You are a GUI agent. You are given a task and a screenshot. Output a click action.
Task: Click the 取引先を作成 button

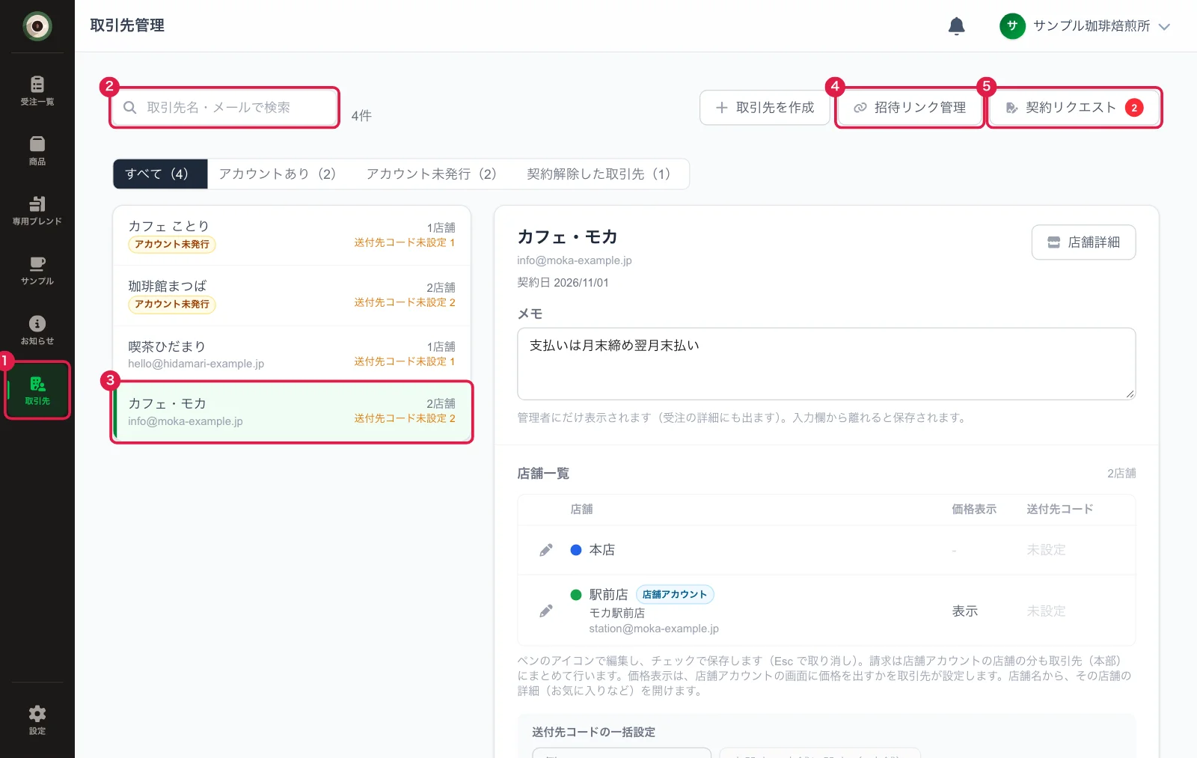click(x=765, y=108)
